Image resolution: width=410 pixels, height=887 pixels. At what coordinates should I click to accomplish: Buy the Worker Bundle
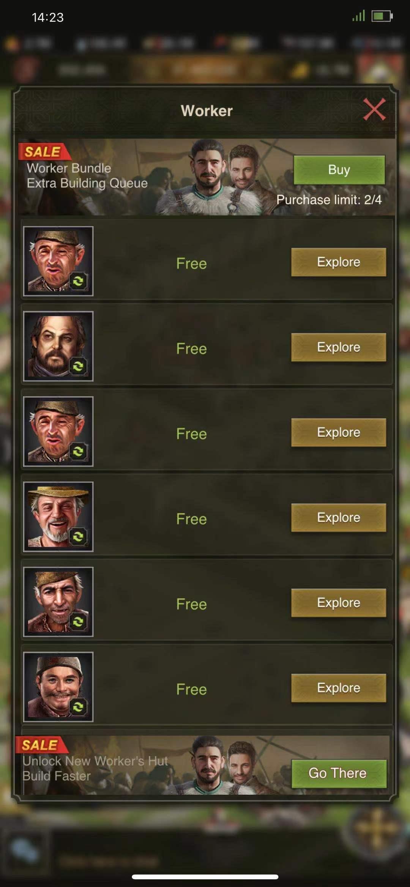click(339, 170)
